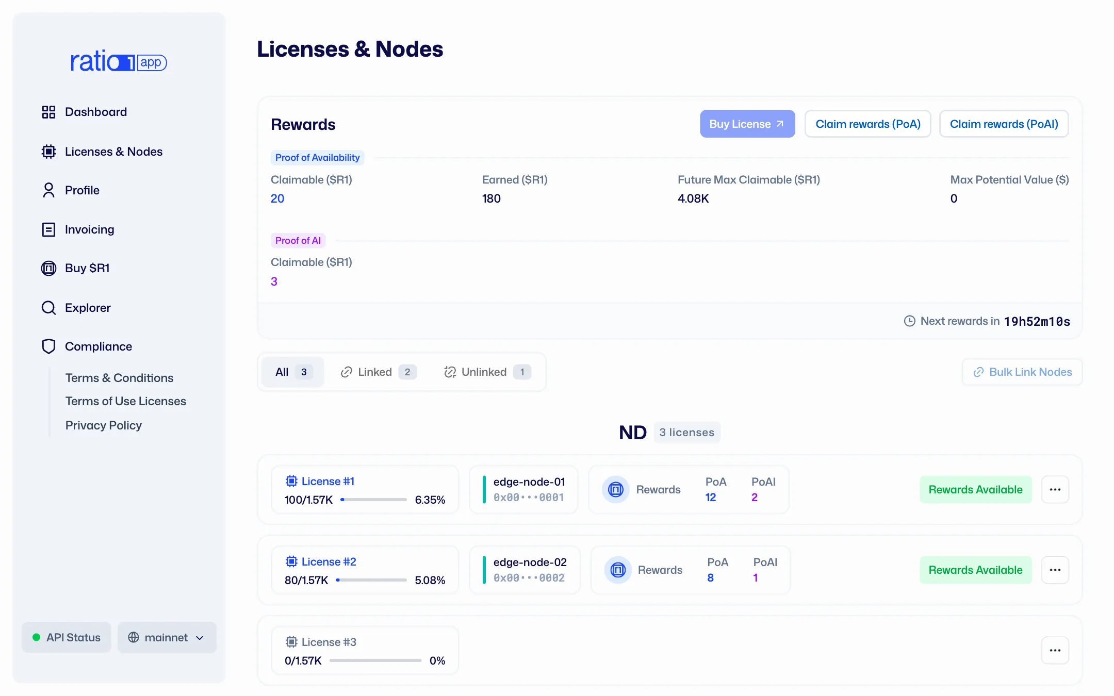Click the Bulk Link Nodes button
Image resolution: width=1114 pixels, height=696 pixels.
tap(1022, 372)
